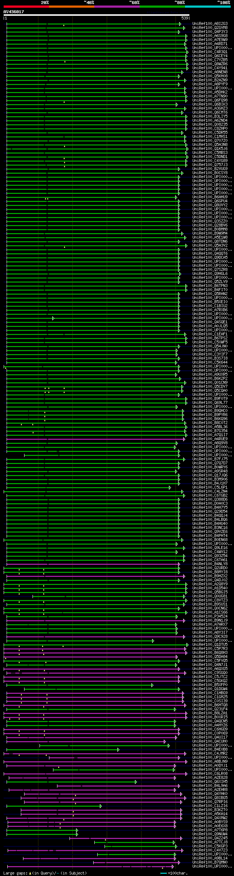Select hit label UniRef100_C1MHS1
The height and width of the screenshot is (876, 234).
[210, 137]
